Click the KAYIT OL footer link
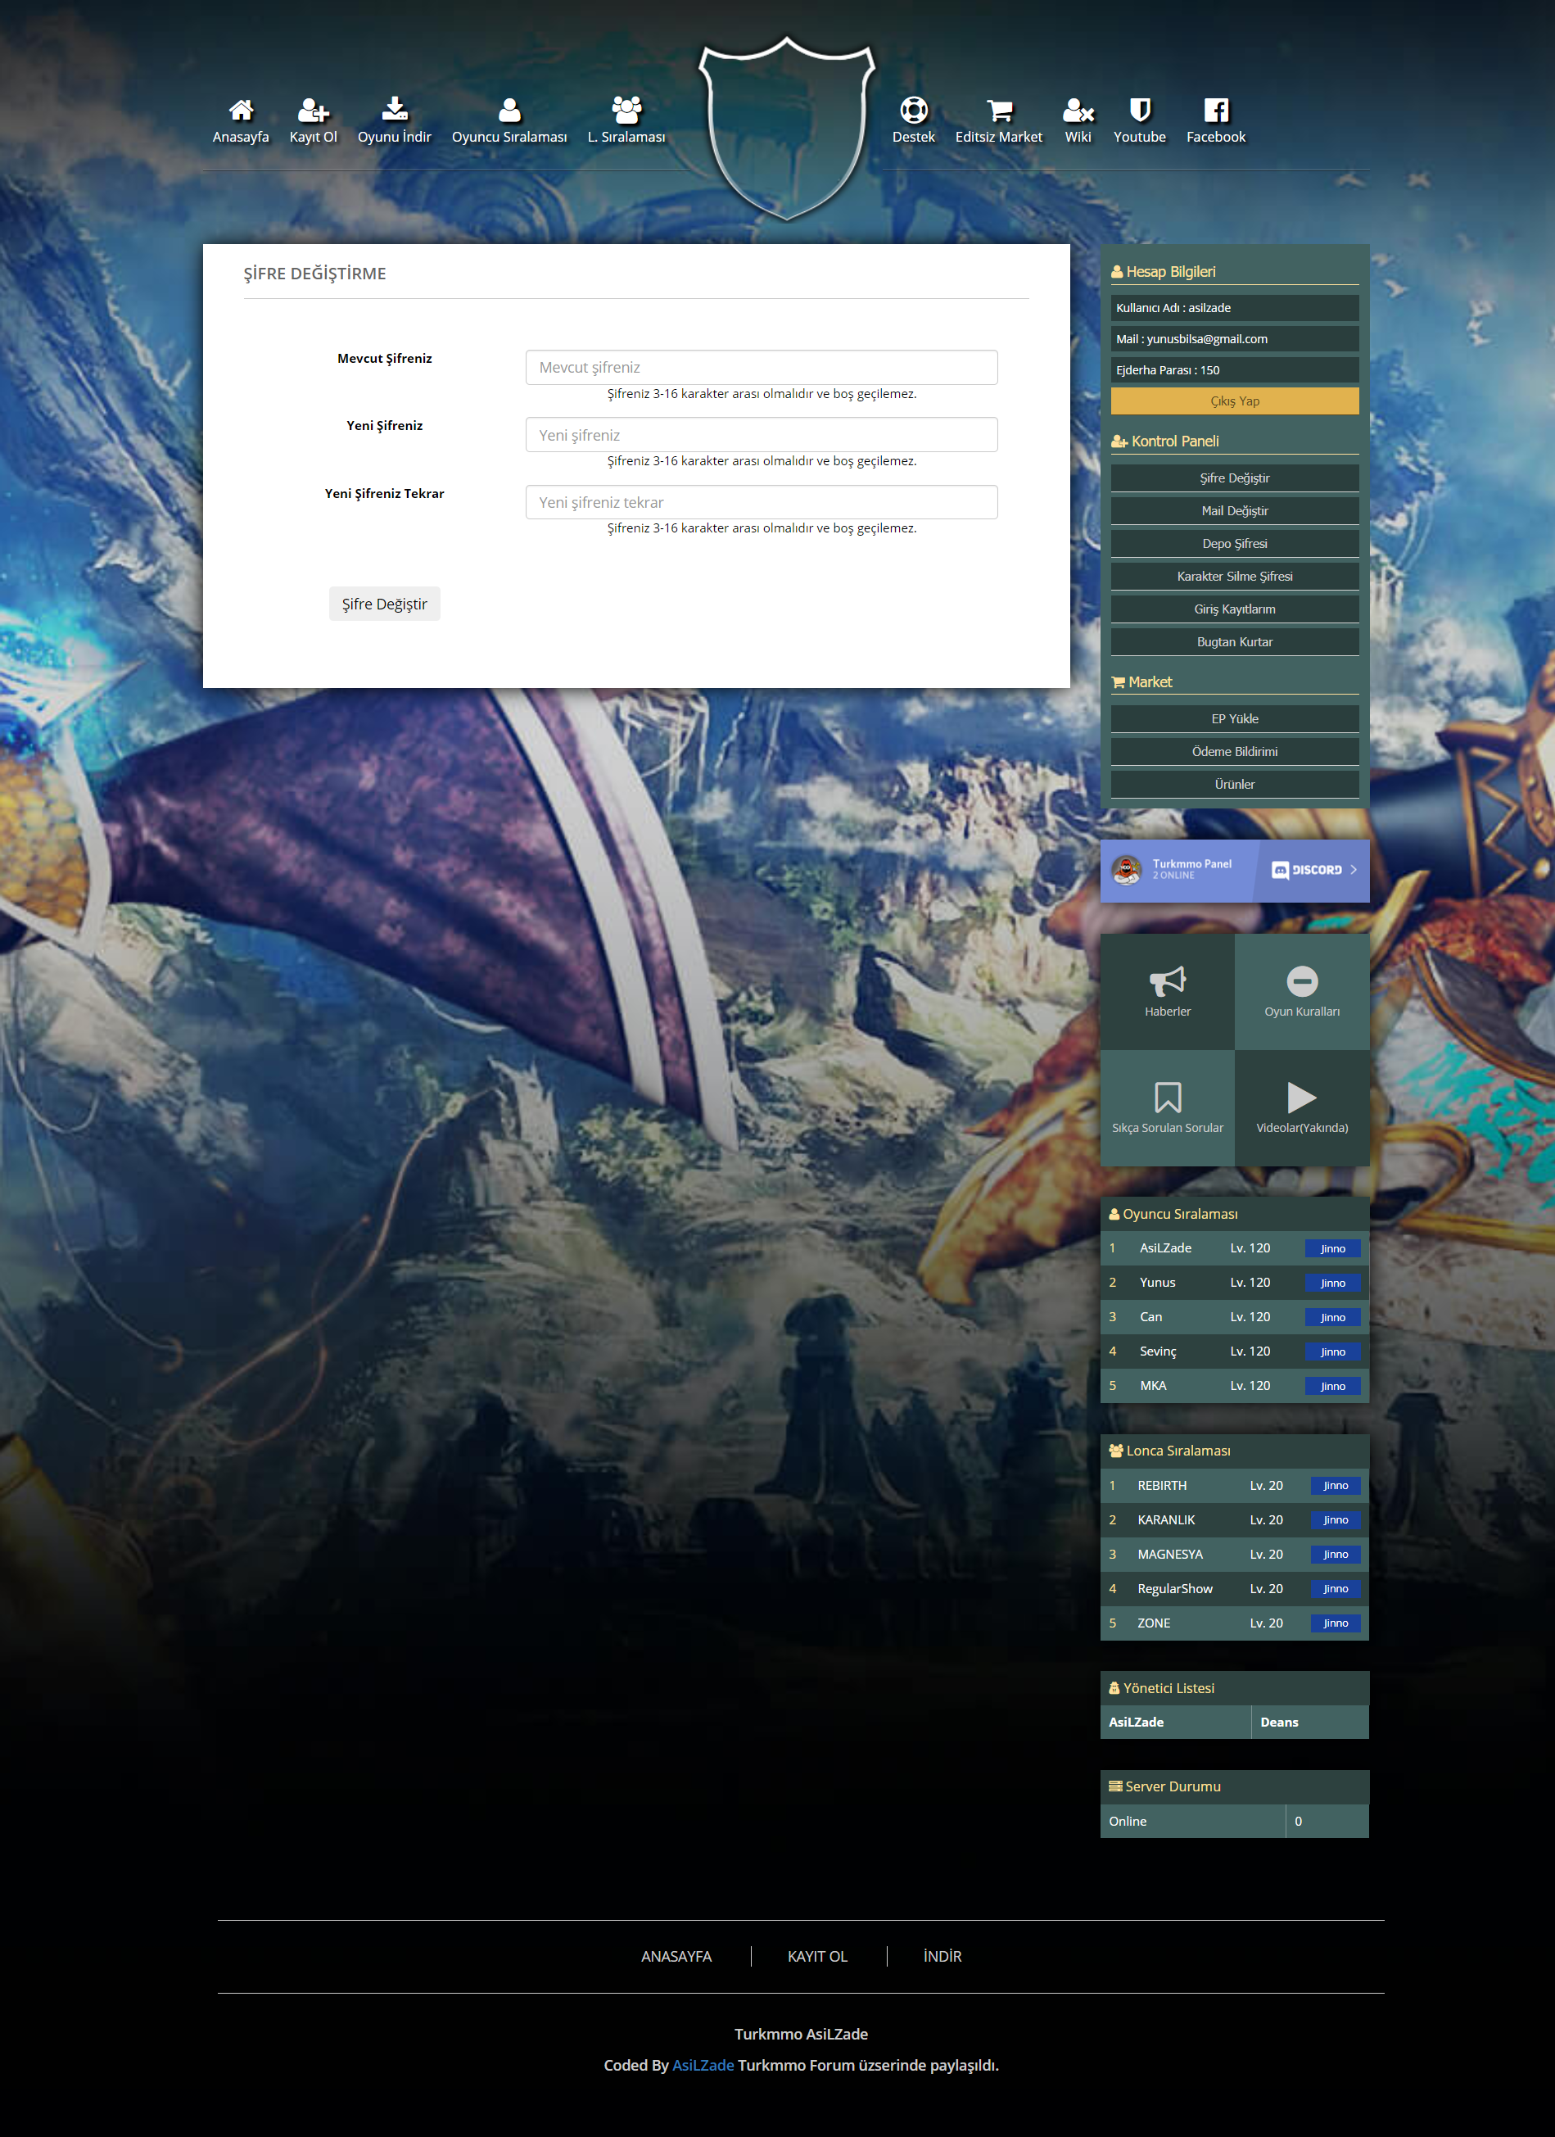The image size is (1555, 2137). pyautogui.click(x=817, y=1956)
